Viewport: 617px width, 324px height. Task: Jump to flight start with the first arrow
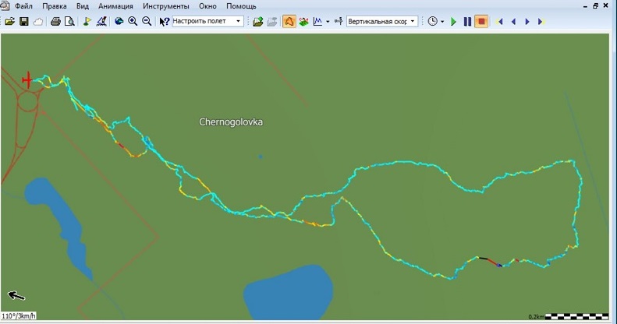click(x=500, y=22)
